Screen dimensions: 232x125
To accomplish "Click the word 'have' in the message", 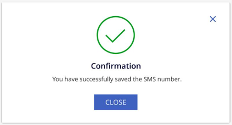I will [x=71, y=79].
